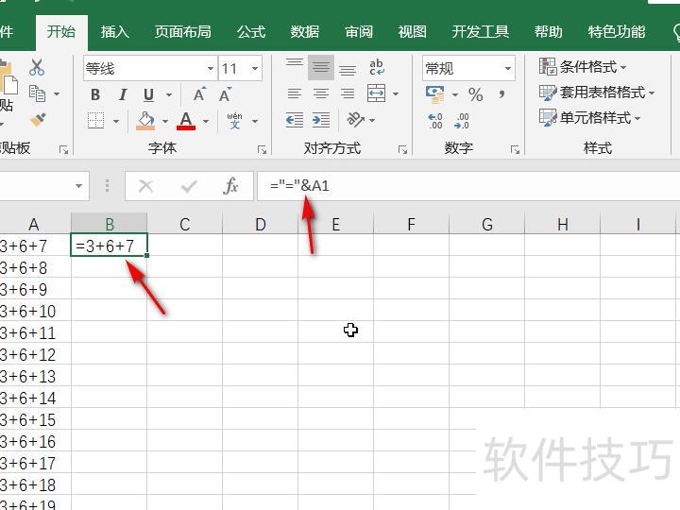Open the borders dropdown arrow

116,121
